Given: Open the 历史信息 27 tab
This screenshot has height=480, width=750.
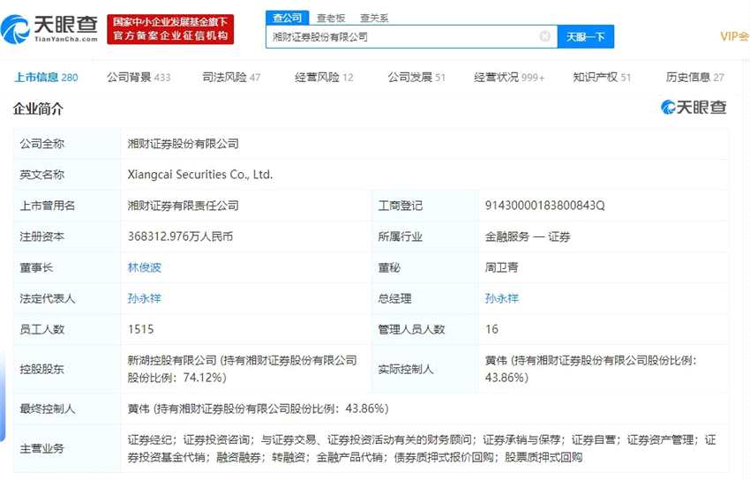Looking at the screenshot, I should [x=695, y=77].
